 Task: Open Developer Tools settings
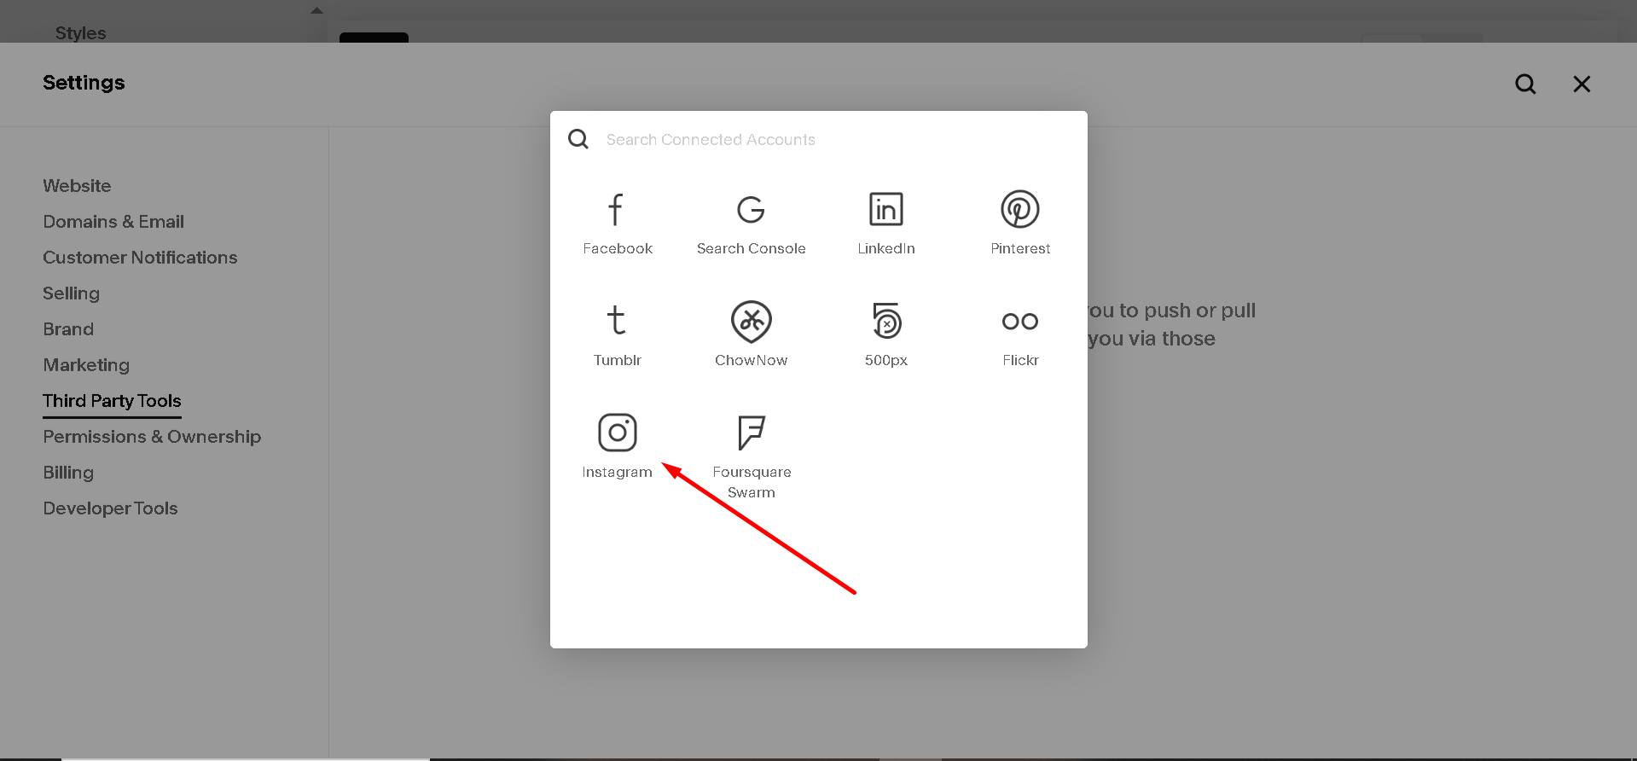(110, 508)
